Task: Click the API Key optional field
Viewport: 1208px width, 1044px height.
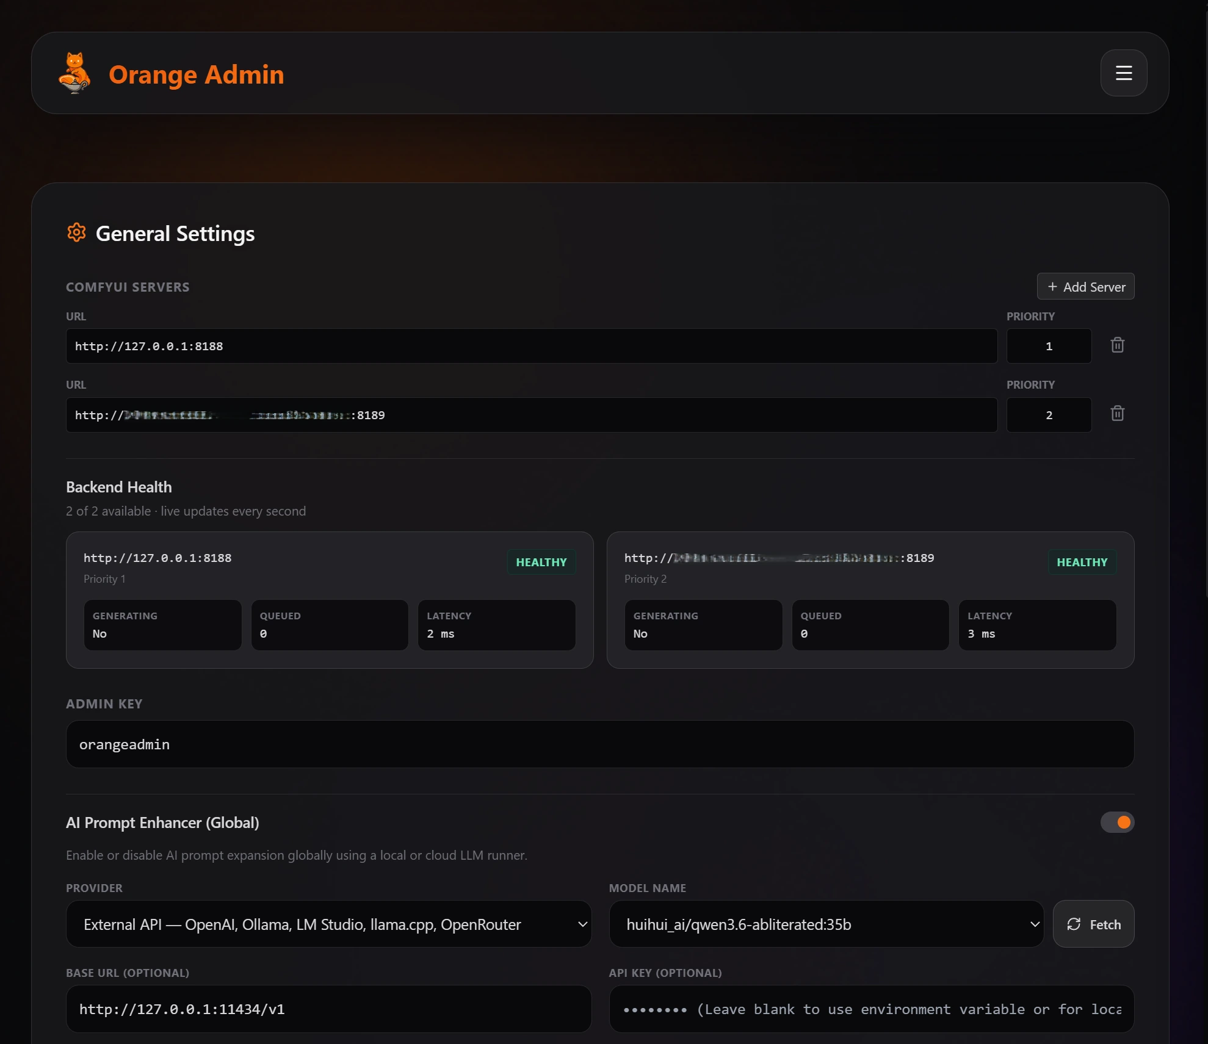Action: tap(872, 1009)
